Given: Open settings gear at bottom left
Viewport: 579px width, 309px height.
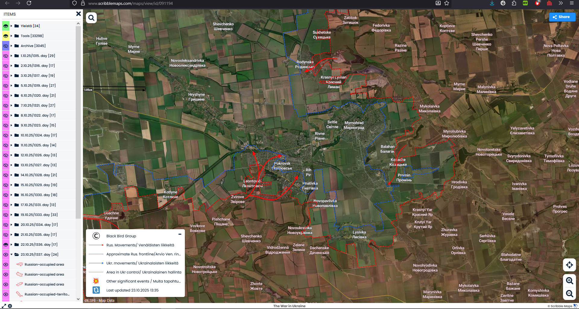Looking at the screenshot, I should tap(10, 306).
